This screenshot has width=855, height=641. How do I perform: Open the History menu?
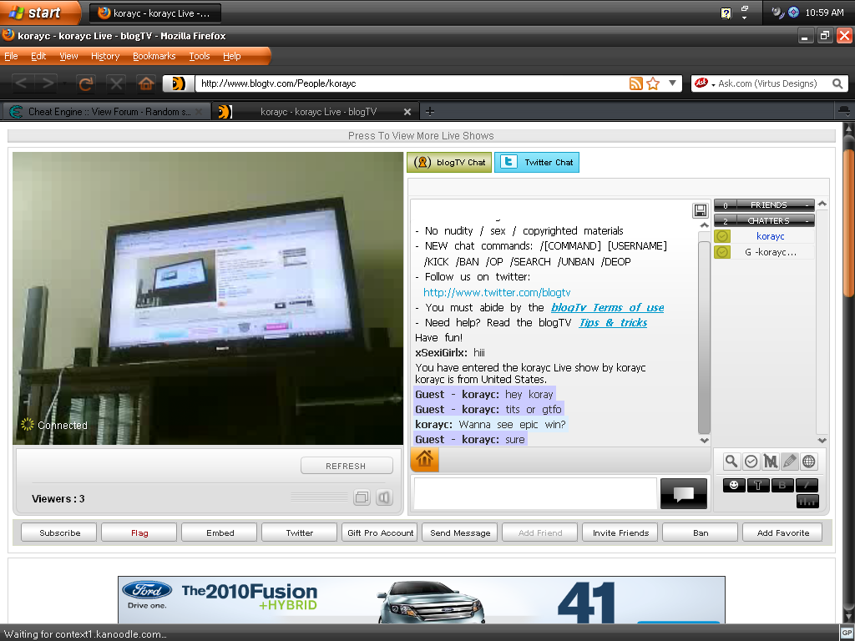[105, 56]
